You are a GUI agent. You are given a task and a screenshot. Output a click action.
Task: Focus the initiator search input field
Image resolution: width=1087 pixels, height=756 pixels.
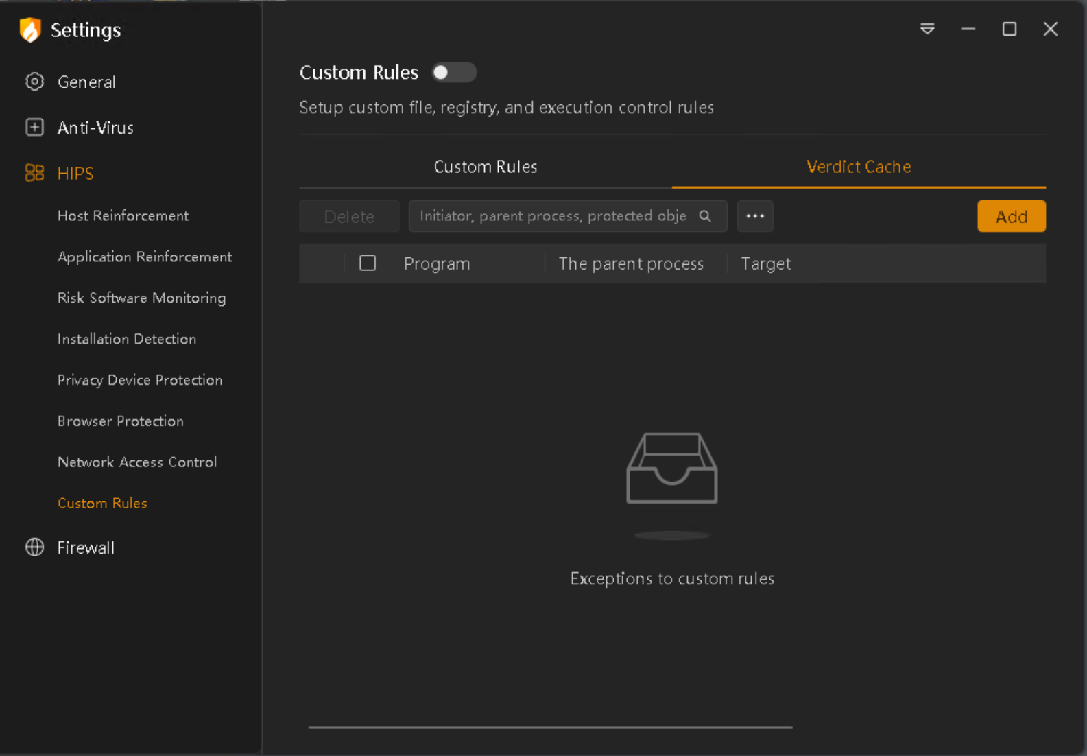[x=552, y=216]
